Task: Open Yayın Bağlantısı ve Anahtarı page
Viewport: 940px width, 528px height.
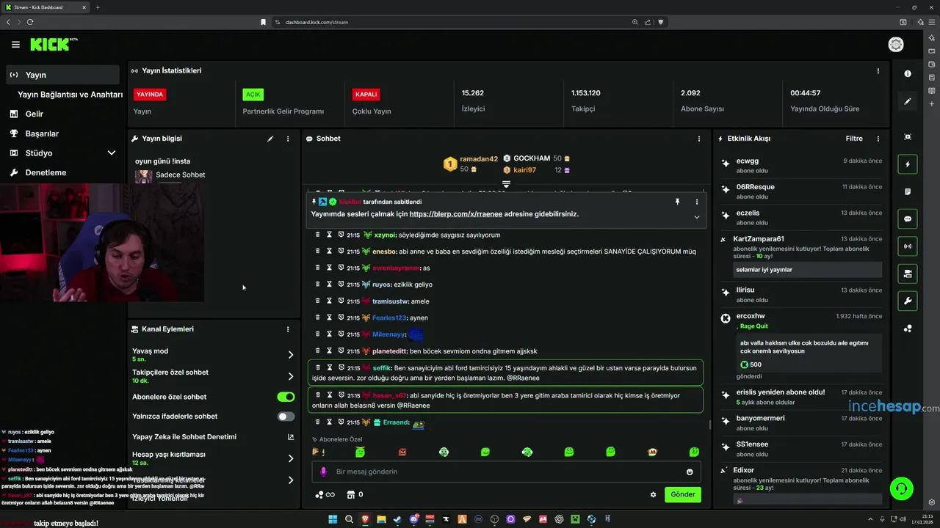Action: (x=70, y=95)
